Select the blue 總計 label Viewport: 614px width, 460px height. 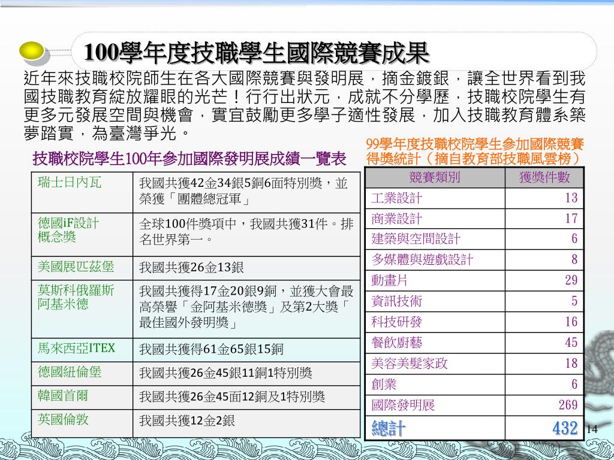pyautogui.click(x=389, y=428)
